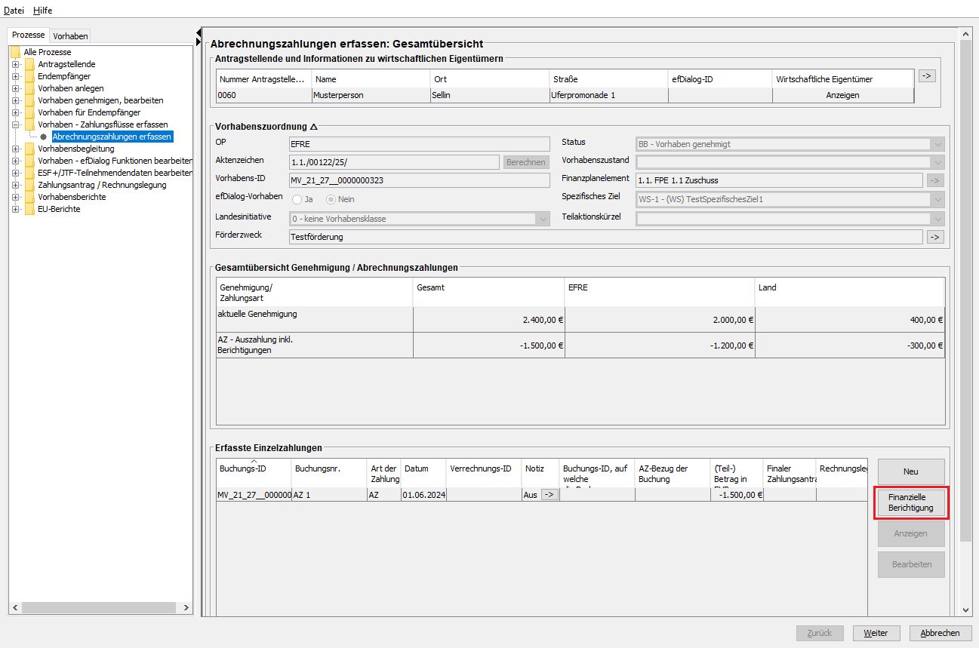Select Abrechnungszahlungen erfassen tree item
The image size is (979, 648).
112,137
